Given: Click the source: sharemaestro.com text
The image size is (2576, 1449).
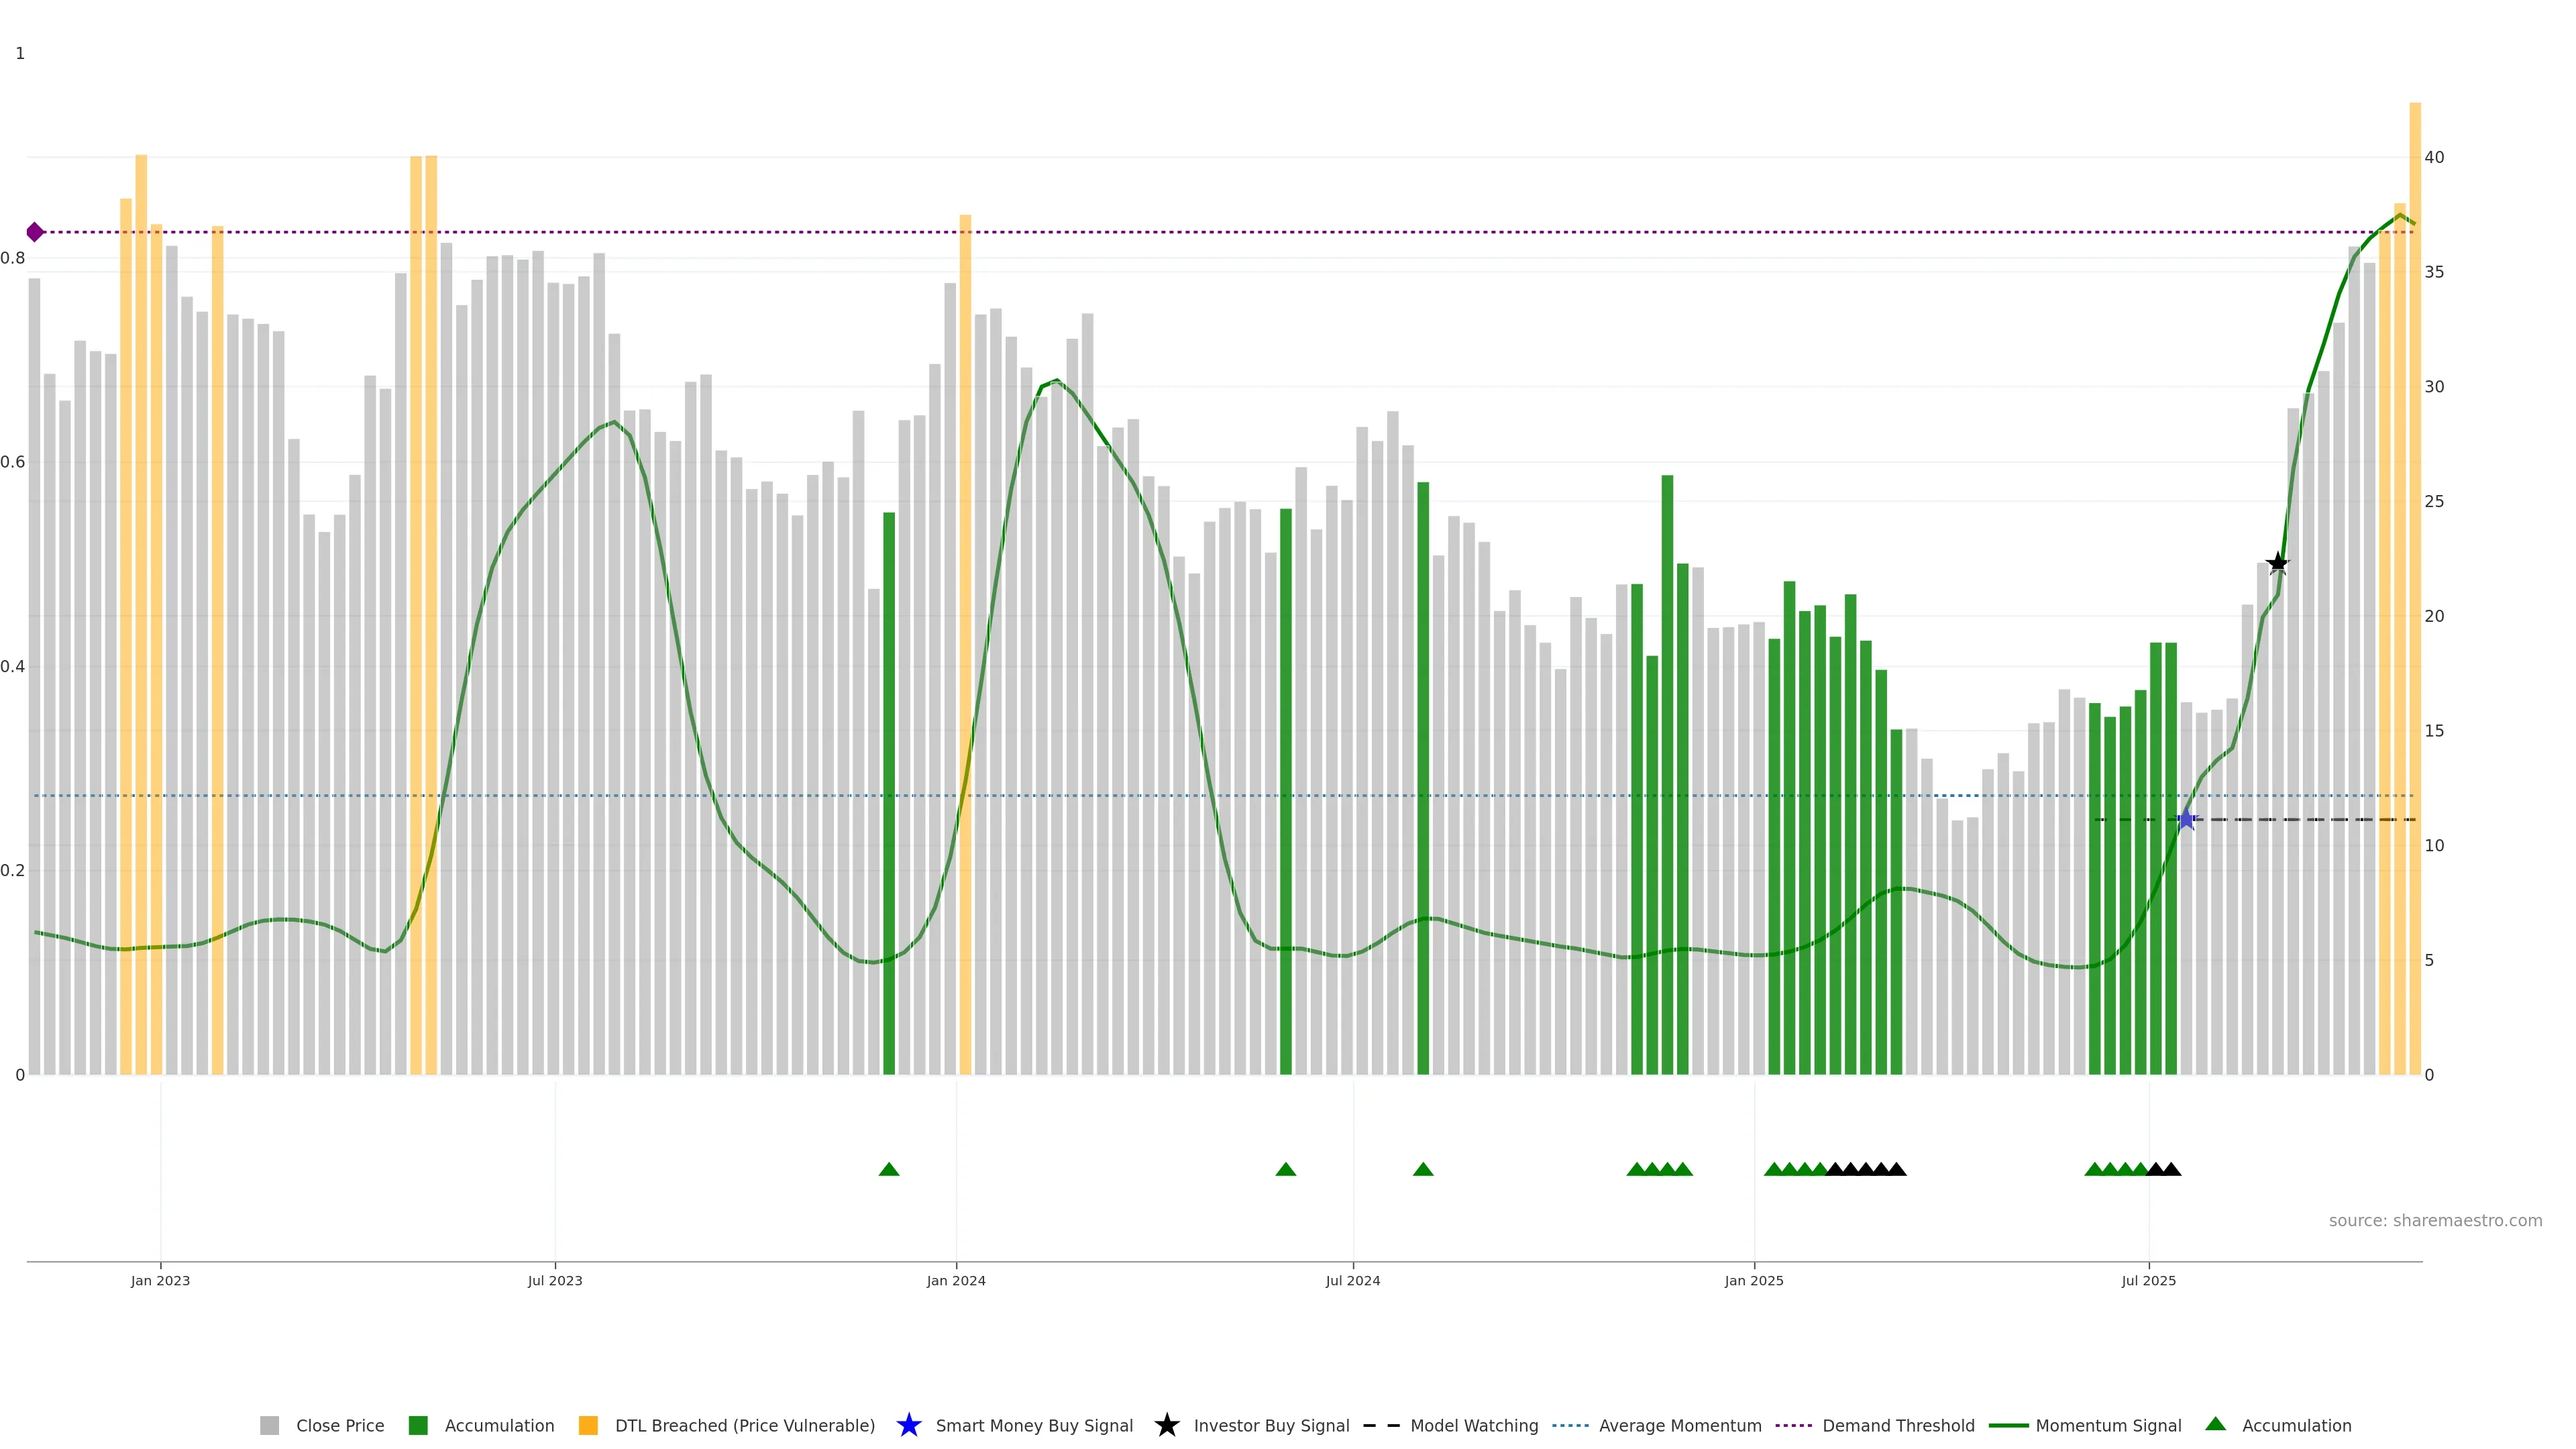Looking at the screenshot, I should pyautogui.click(x=2435, y=1221).
